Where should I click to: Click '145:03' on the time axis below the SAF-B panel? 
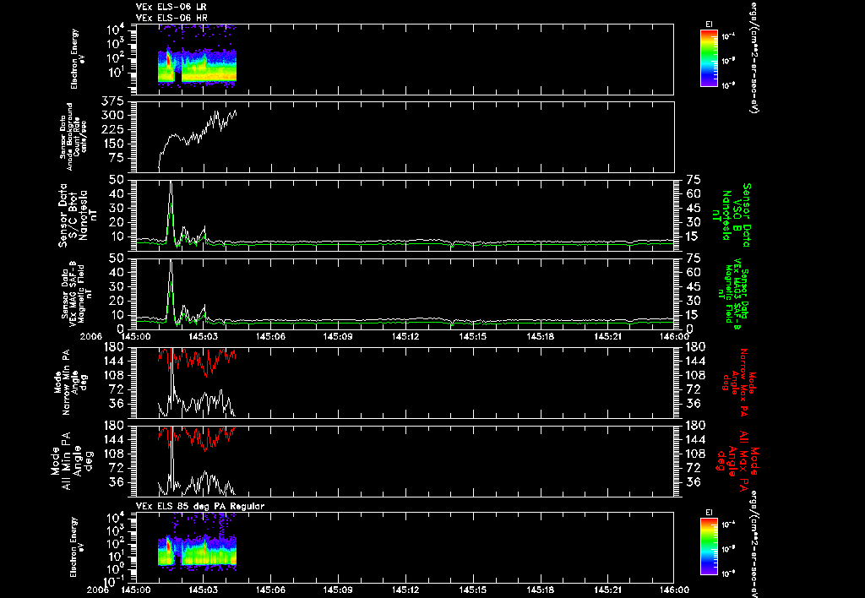point(204,336)
